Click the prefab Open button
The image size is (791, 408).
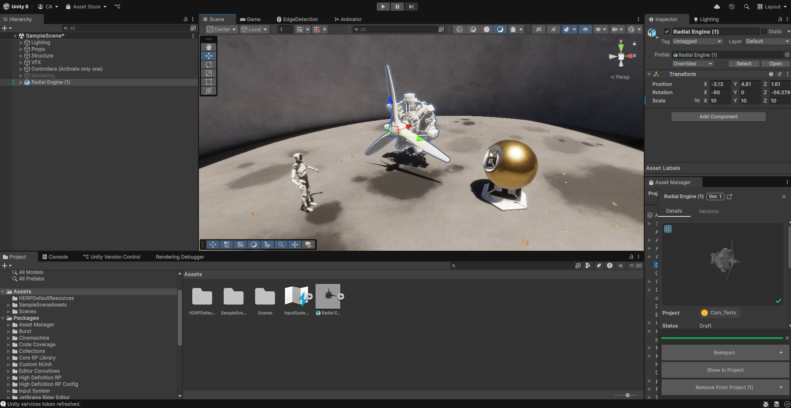pos(776,64)
